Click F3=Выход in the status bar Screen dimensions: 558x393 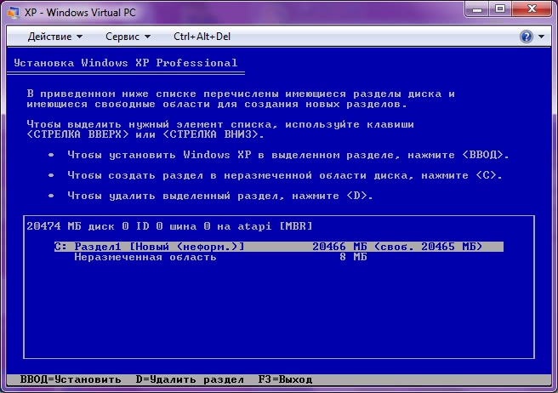click(286, 379)
